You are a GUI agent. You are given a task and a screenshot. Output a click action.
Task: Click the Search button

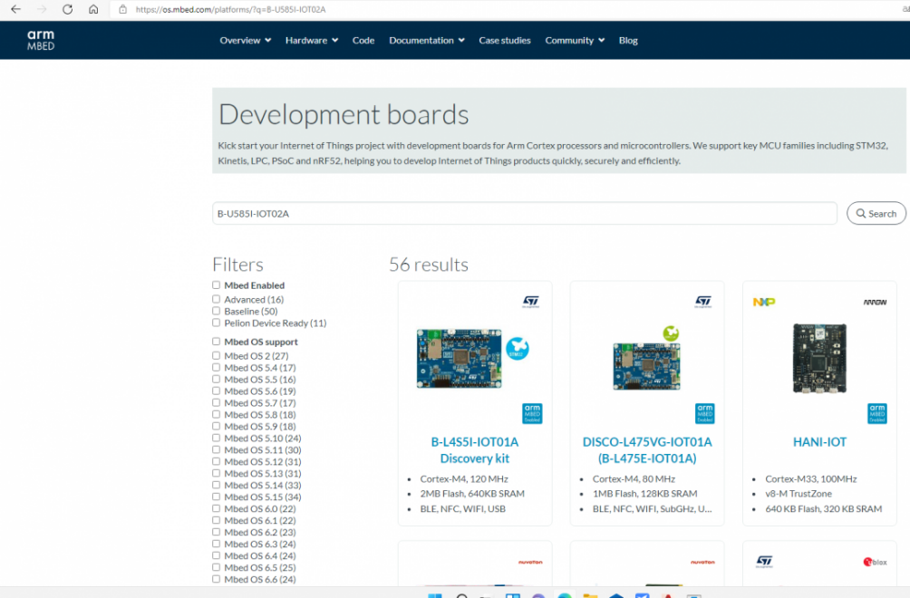(x=876, y=214)
